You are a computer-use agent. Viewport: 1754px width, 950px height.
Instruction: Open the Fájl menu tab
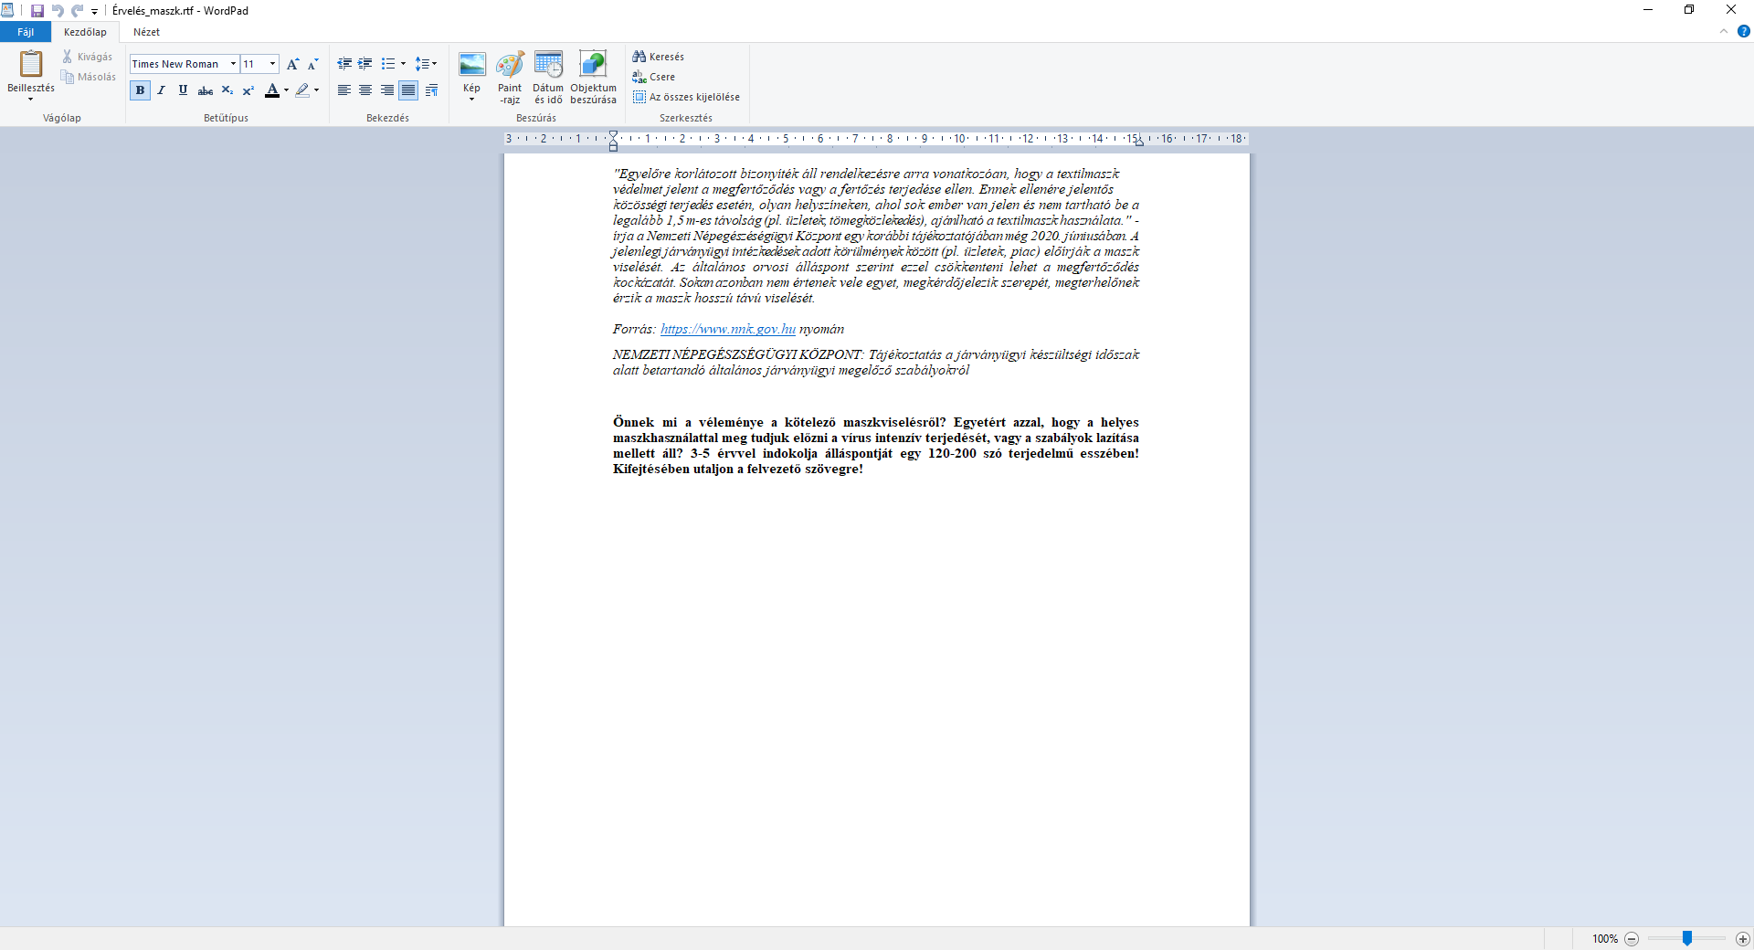[x=26, y=32]
